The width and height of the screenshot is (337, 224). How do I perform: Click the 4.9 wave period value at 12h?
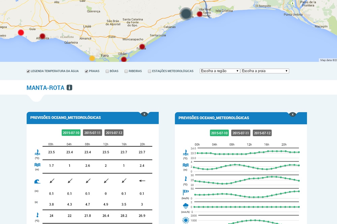[106, 204]
